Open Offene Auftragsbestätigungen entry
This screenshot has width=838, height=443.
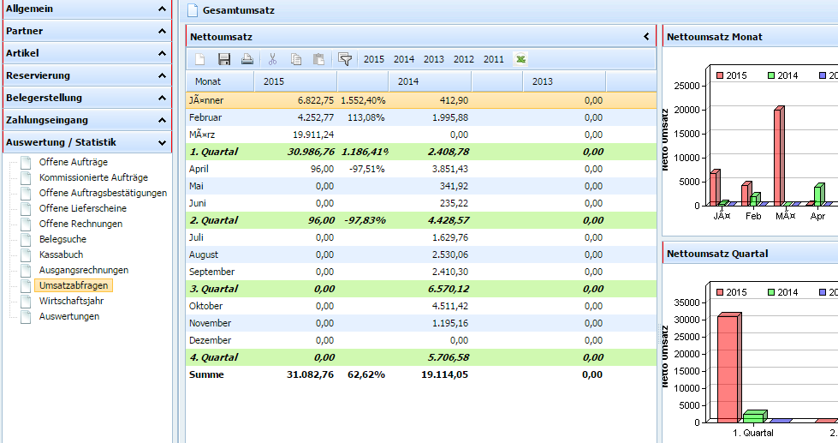click(104, 193)
